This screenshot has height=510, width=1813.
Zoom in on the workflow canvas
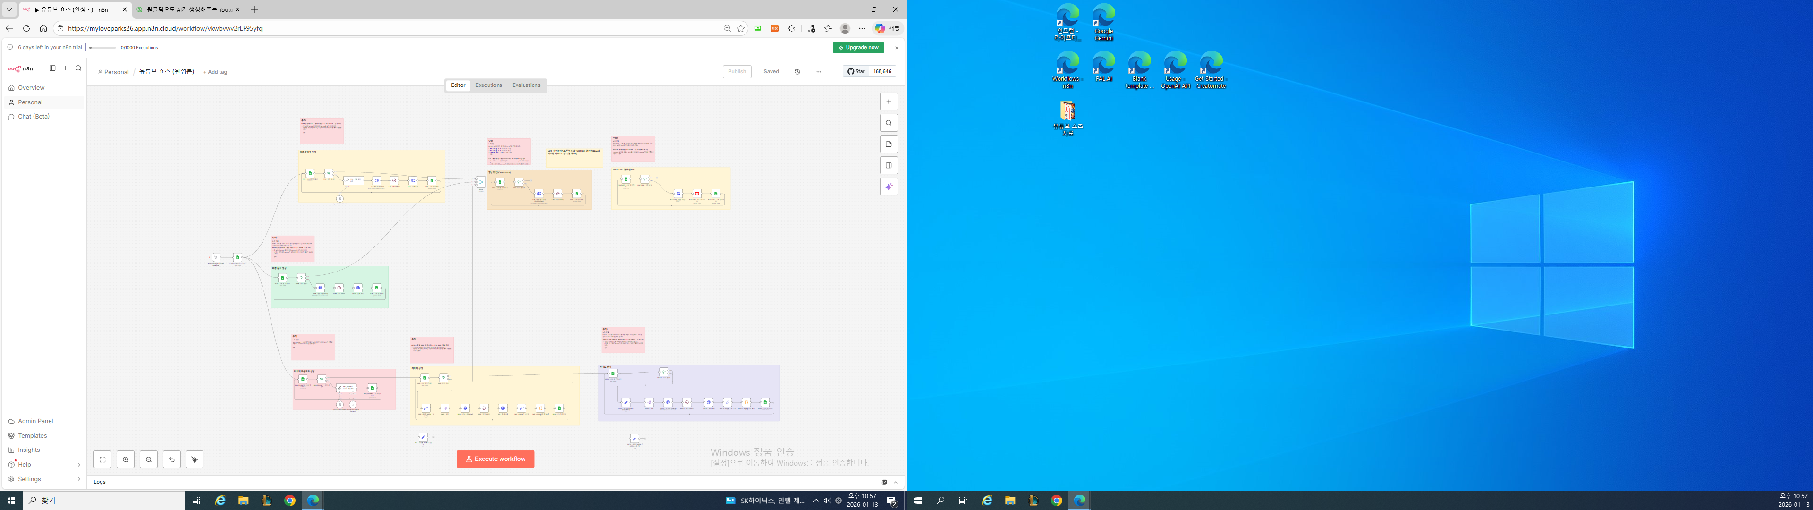coord(125,459)
